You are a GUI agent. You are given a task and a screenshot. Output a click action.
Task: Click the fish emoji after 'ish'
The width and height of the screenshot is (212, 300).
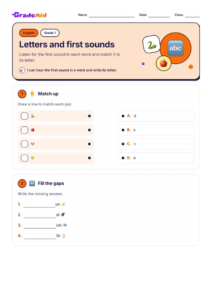pyautogui.click(x=65, y=225)
